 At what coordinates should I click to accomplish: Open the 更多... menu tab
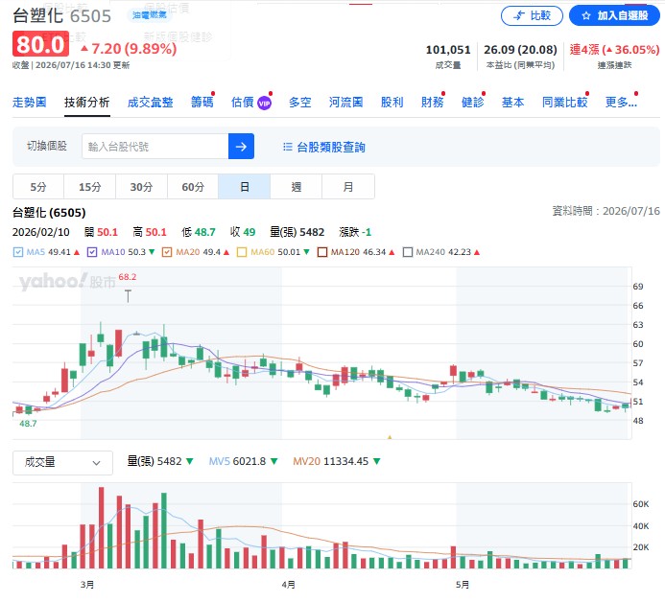tap(621, 103)
